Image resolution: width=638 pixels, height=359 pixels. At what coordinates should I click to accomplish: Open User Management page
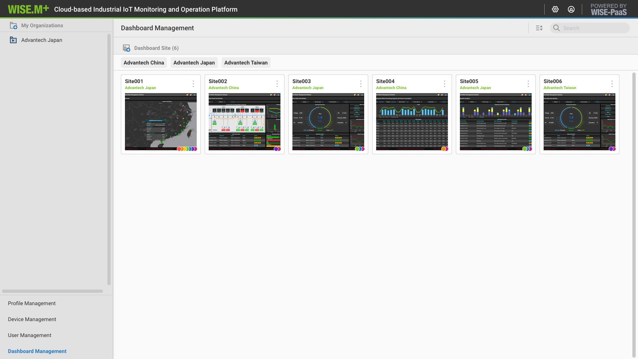[30, 335]
